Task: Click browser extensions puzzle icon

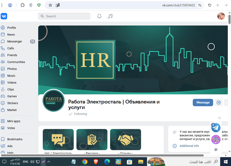Action: point(23,5)
